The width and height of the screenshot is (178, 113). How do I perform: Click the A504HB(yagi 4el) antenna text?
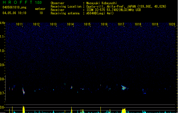[x=100, y=13]
